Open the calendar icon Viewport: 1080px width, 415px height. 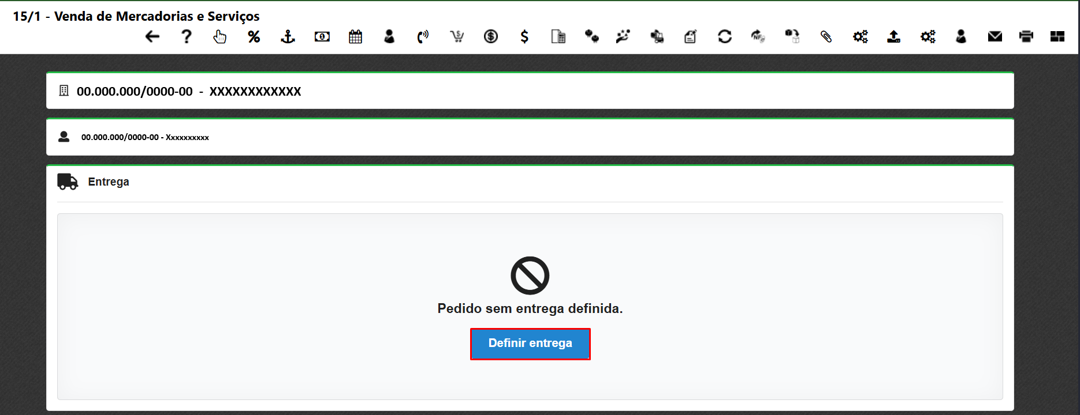(x=356, y=37)
